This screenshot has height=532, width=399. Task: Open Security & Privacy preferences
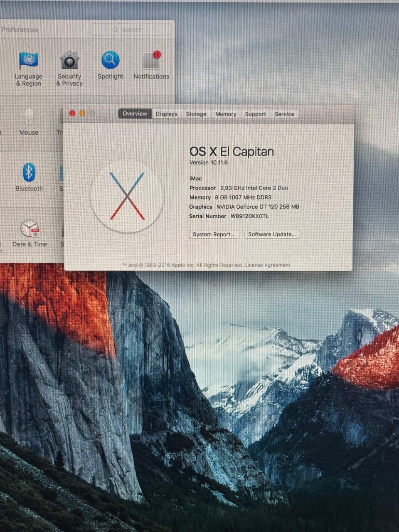(x=69, y=68)
